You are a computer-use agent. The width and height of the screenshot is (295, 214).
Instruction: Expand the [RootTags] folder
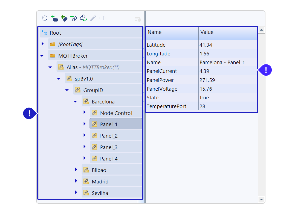click(42, 44)
